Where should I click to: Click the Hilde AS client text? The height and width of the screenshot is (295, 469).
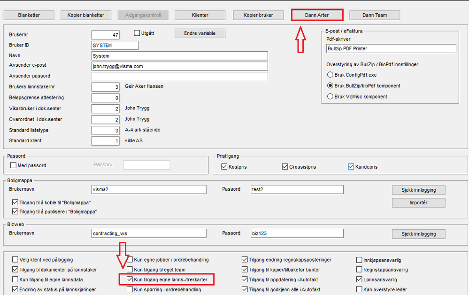point(133,140)
